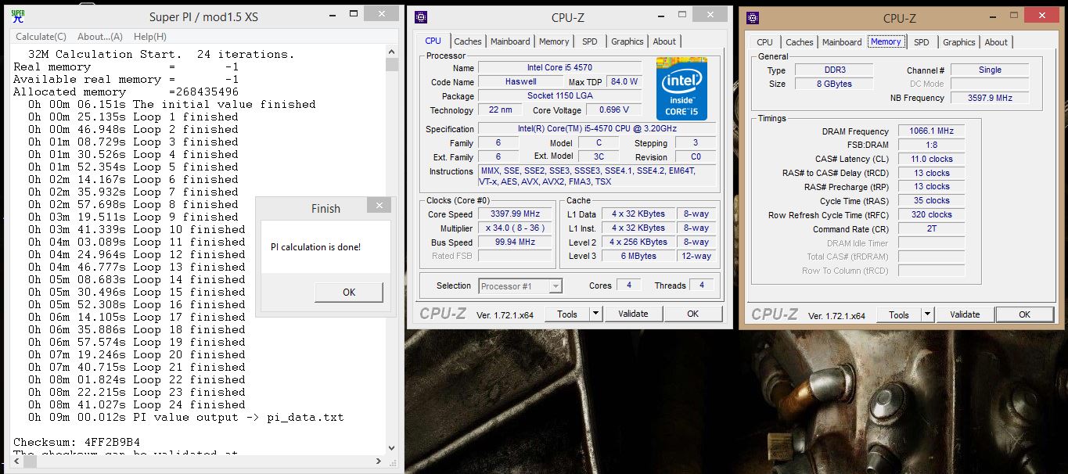Click the CAS# Latency value 11.0 clocks
1068x474 pixels.
point(931,159)
